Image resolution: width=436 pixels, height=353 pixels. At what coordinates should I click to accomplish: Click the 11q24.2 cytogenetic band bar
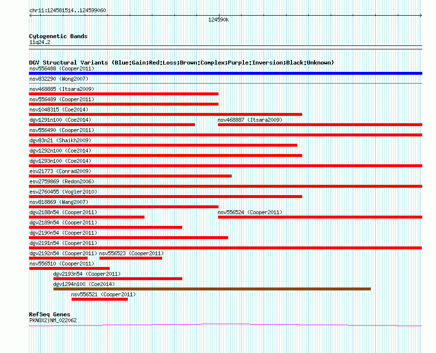225,47
